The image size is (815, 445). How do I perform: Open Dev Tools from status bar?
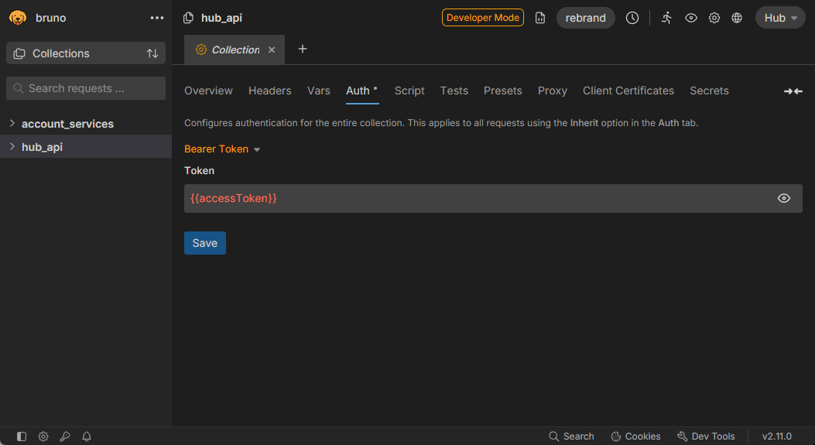[706, 436]
